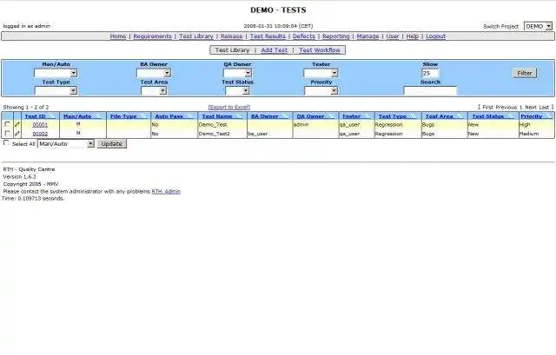Click the Next pagination link
The image size is (556, 355).
click(x=531, y=107)
